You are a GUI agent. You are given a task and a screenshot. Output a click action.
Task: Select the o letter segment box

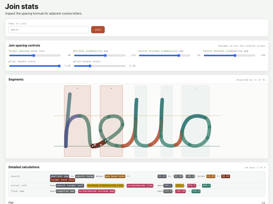(x=196, y=121)
